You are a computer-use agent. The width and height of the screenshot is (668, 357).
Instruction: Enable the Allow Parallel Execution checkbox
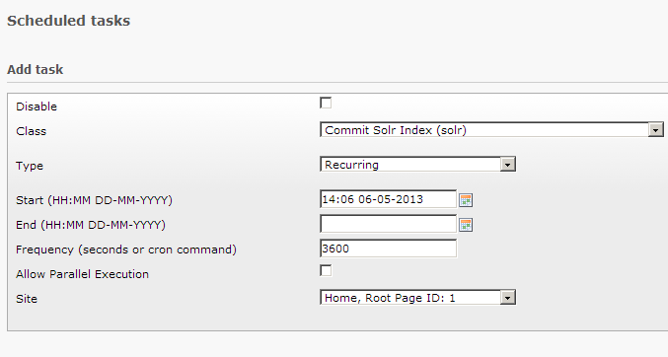tap(326, 270)
